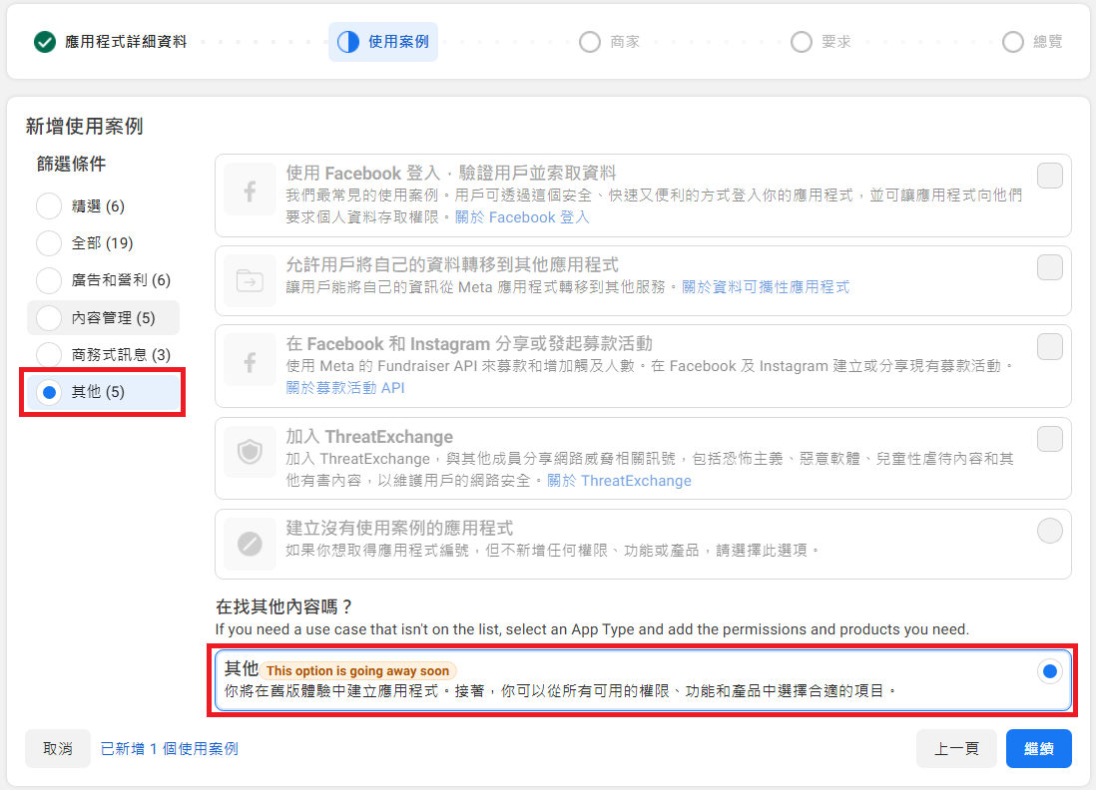The image size is (1096, 790).
Task: Click the 上一頁 button
Action: [x=956, y=749]
